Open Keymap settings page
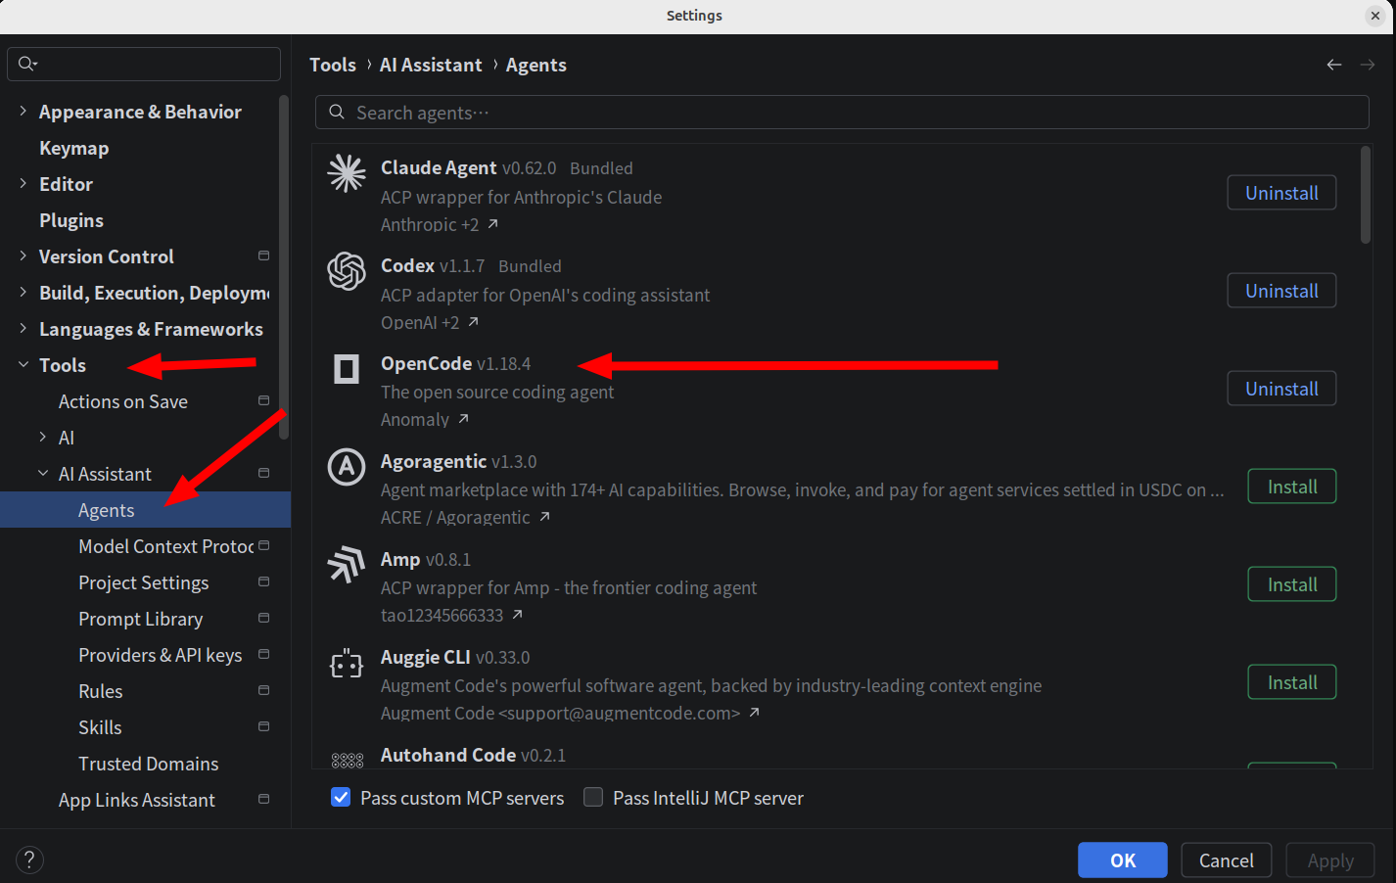Image resolution: width=1396 pixels, height=883 pixels. [73, 148]
